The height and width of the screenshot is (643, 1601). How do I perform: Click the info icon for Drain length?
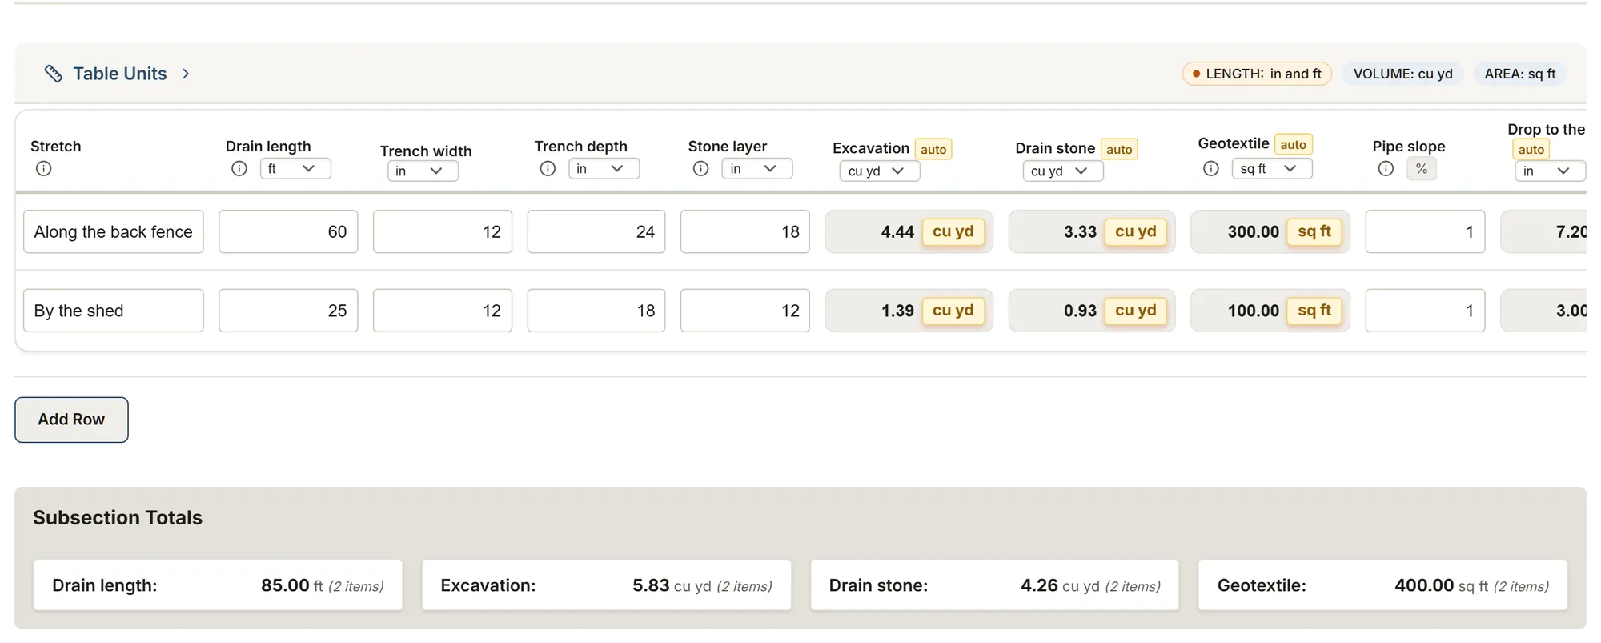click(x=239, y=168)
